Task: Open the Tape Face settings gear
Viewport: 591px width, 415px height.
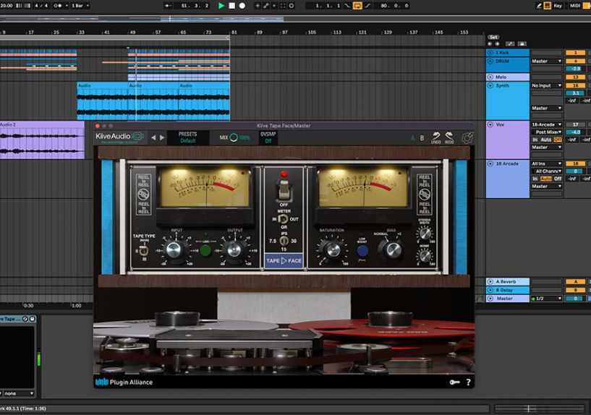Action: click(x=467, y=138)
